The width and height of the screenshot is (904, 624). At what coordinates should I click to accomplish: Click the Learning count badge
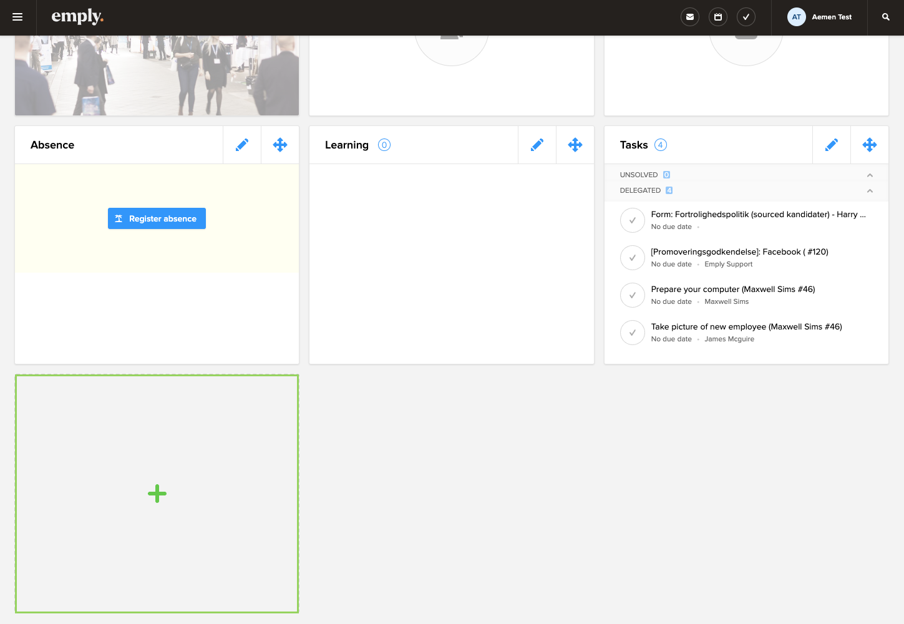(x=384, y=145)
